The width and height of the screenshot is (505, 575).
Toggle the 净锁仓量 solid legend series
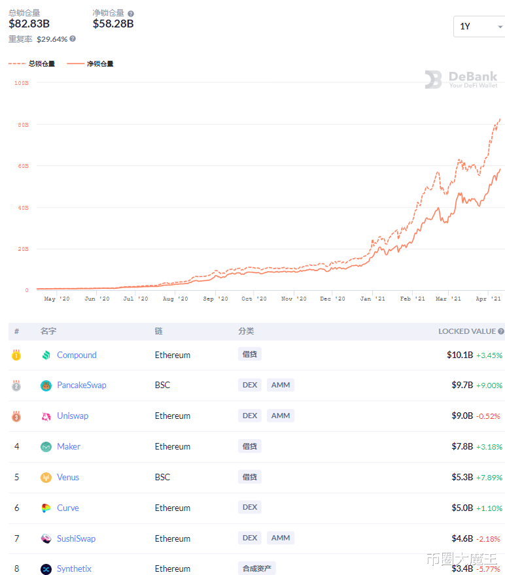[x=90, y=64]
